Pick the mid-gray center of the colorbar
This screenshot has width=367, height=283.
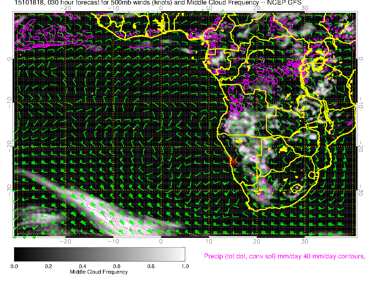(x=99, y=254)
